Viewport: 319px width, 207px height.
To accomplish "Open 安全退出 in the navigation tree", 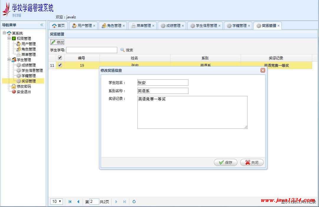I will click(x=24, y=92).
